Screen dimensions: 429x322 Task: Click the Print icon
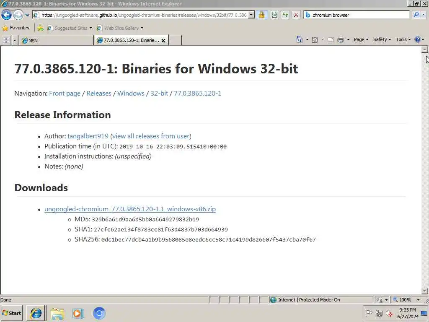340,40
